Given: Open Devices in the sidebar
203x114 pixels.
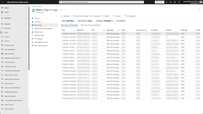Looking at the screenshot, I should point(7,41).
